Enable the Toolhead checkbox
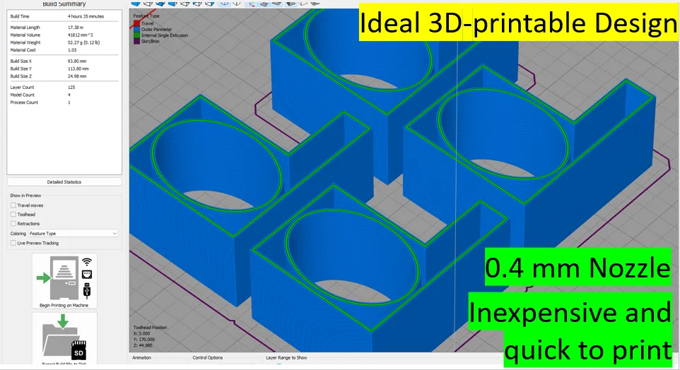This screenshot has height=370, width=680. pos(13,215)
